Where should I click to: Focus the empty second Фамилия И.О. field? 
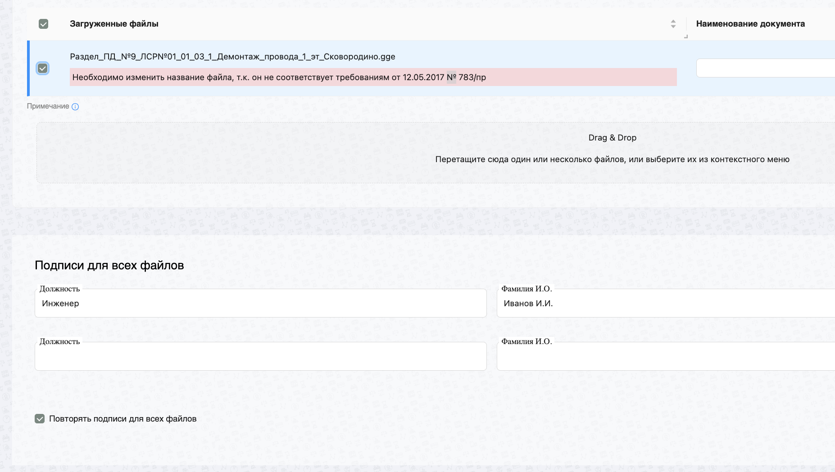point(666,357)
